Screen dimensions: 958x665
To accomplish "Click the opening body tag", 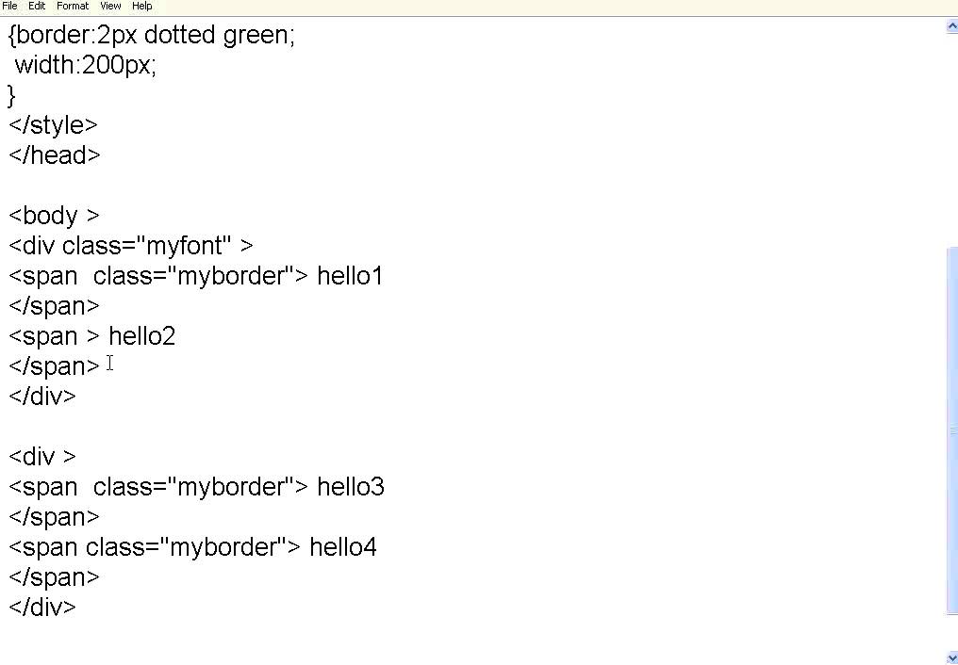I will point(54,216).
